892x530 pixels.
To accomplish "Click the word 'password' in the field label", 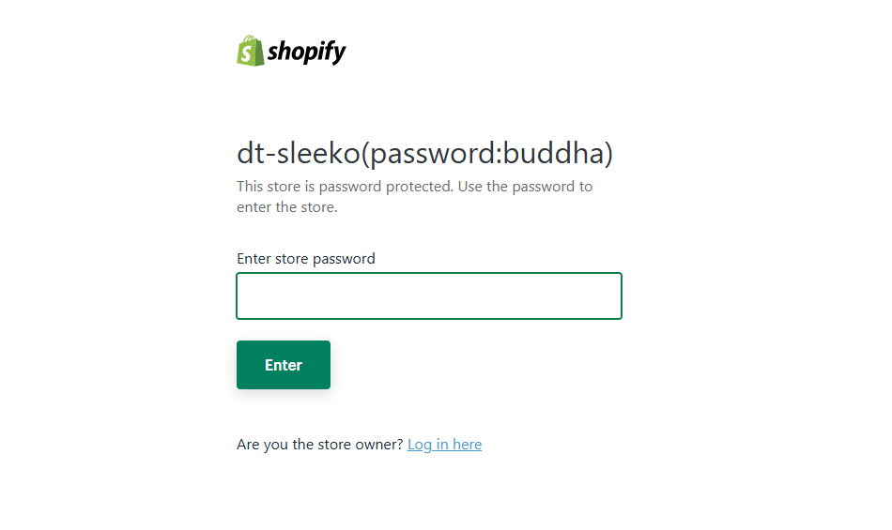I will pos(344,260).
